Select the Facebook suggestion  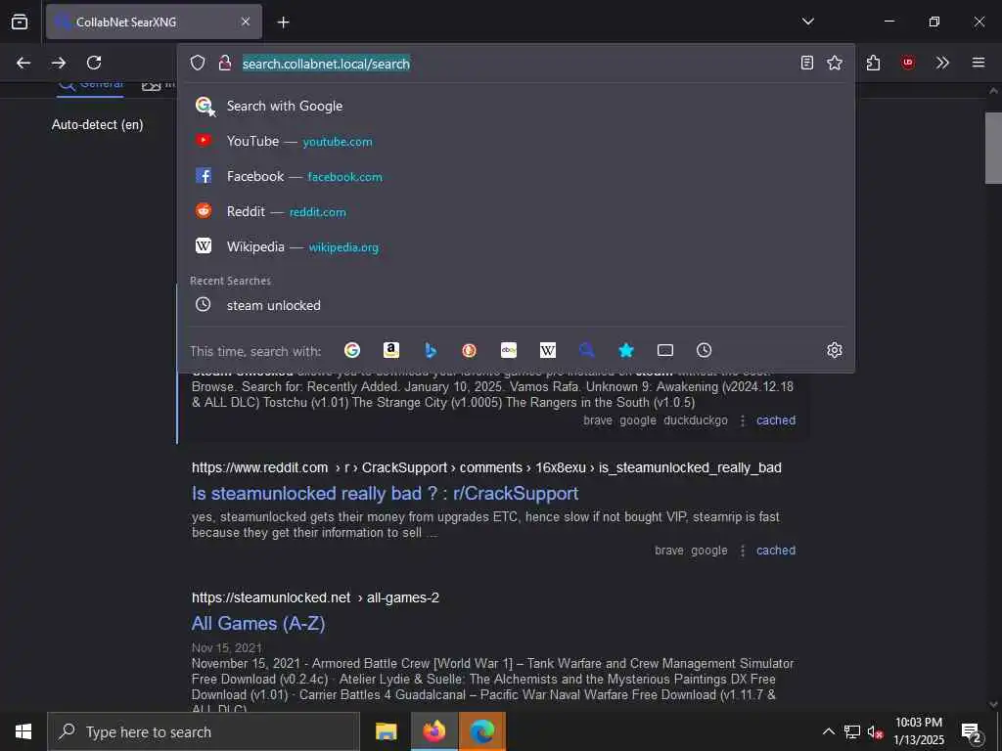(515, 176)
